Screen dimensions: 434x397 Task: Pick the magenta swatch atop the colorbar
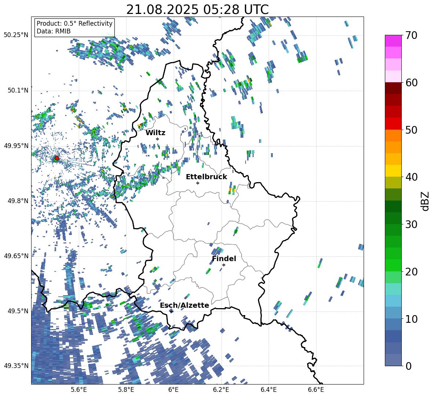[x=393, y=41]
